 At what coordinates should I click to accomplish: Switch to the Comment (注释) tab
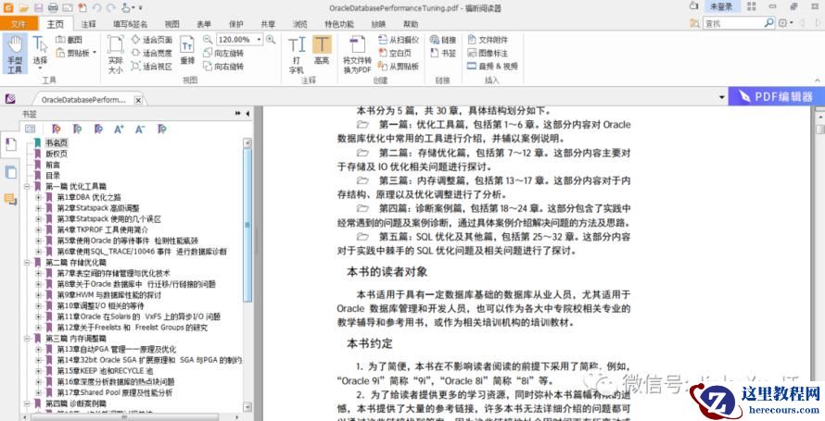[x=88, y=24]
